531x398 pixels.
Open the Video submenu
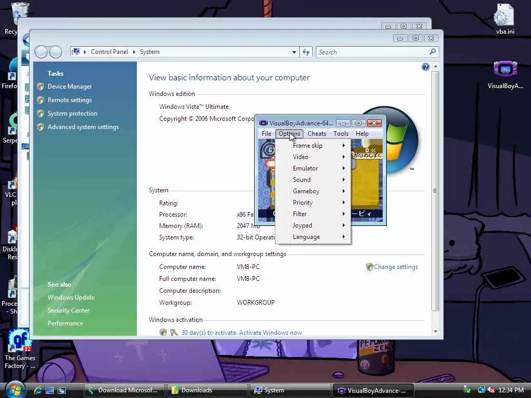tap(313, 157)
